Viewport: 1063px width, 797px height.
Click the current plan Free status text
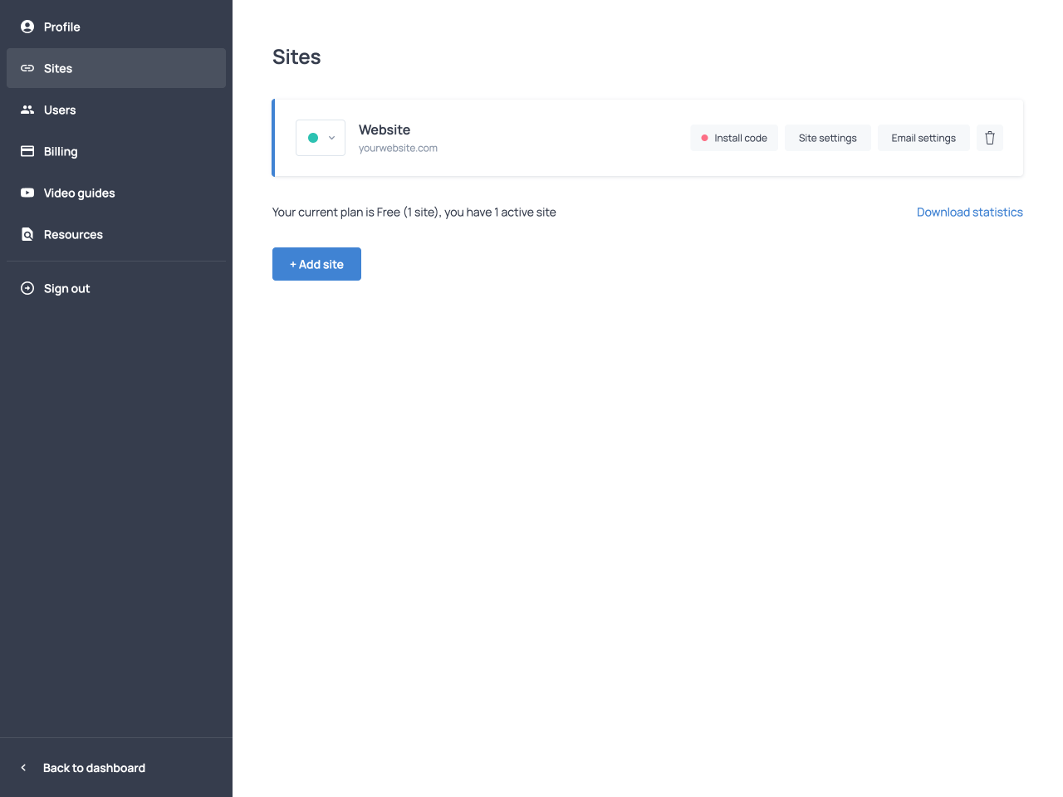click(414, 213)
